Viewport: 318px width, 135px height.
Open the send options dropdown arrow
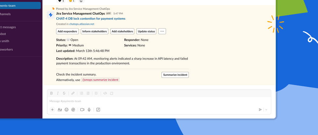click(x=266, y=110)
